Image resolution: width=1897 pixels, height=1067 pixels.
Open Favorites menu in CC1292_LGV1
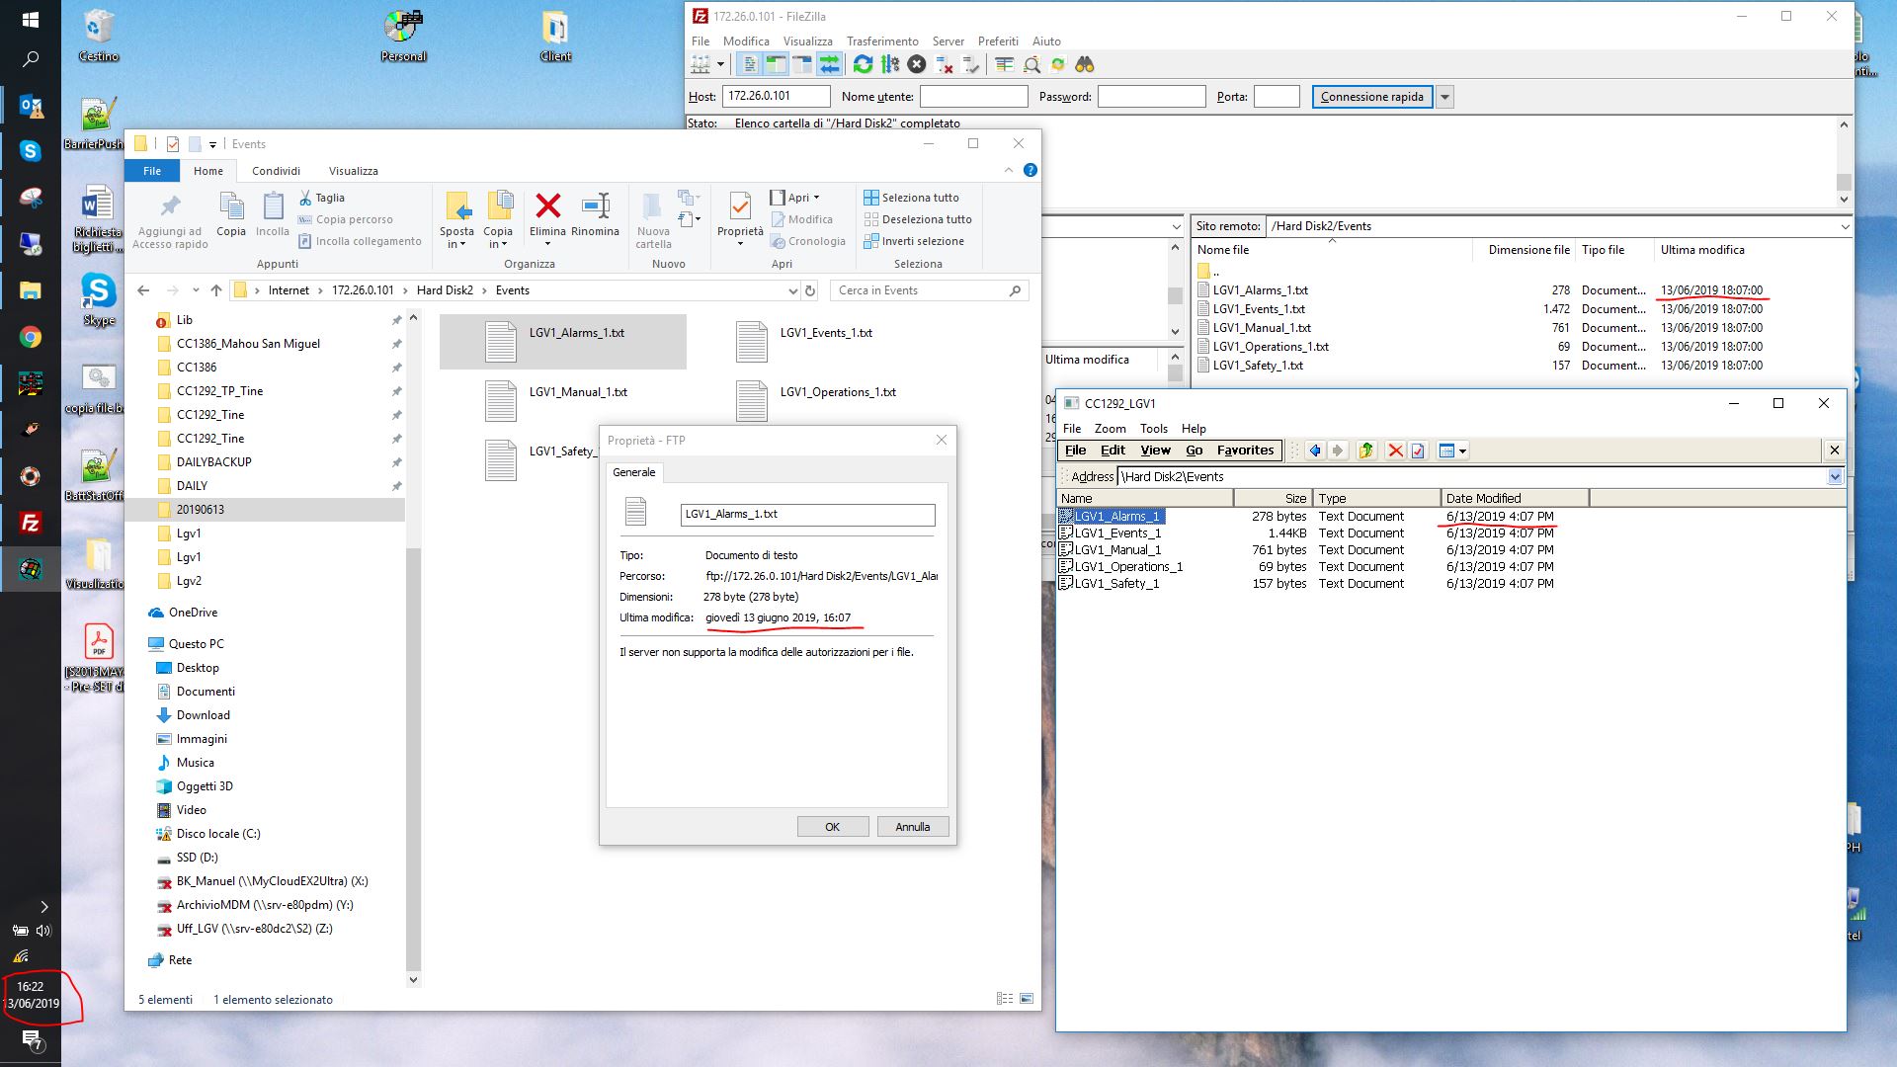(1245, 451)
